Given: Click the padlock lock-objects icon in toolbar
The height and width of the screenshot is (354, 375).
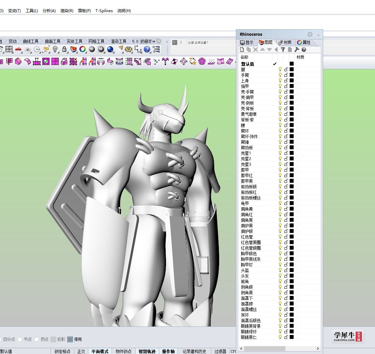Looking at the screenshot, I should [64, 49].
